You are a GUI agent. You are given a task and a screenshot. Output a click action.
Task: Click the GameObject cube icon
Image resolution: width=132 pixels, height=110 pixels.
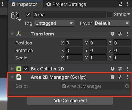[x=15, y=16]
